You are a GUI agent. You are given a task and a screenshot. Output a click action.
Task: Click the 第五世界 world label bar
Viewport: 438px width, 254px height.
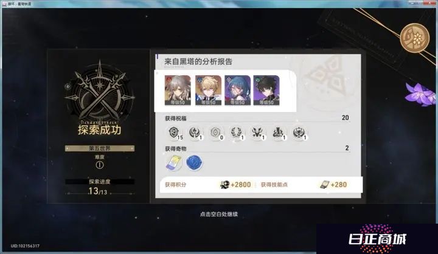click(x=99, y=148)
